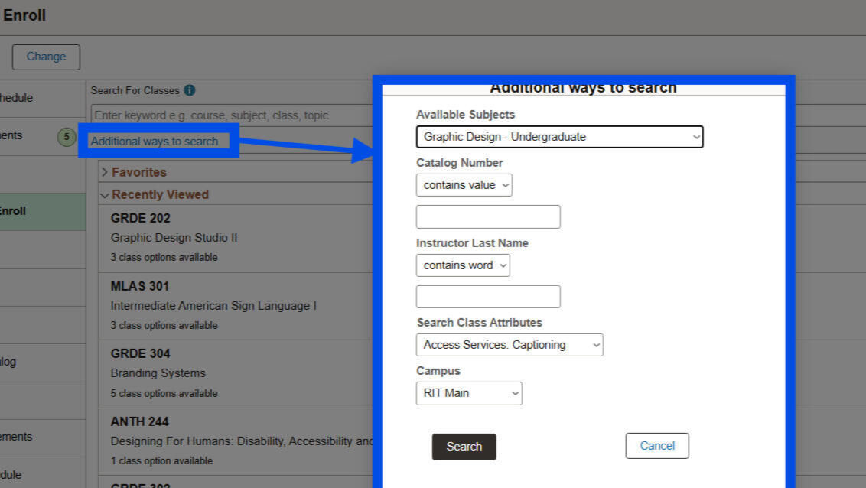Screen dimensions: 866x488
Task: Collapse the Recently Viewed section
Action: click(x=155, y=194)
